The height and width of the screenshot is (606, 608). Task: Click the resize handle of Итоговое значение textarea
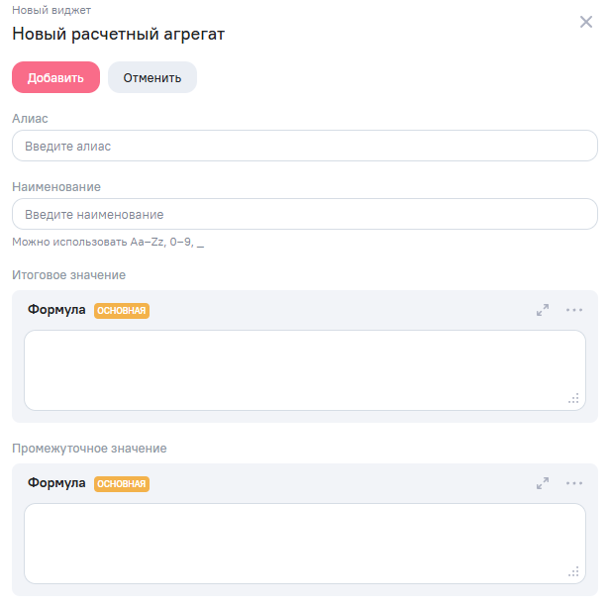tap(573, 399)
